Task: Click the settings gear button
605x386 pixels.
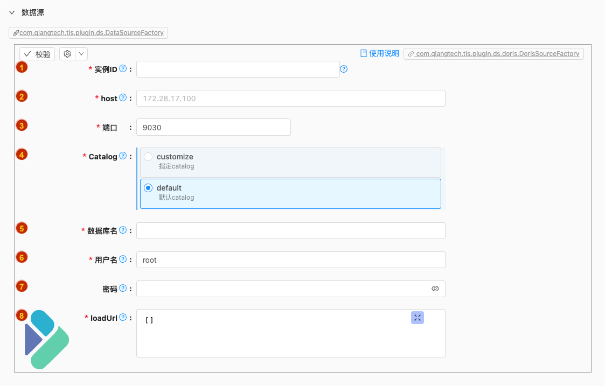Action: pos(67,54)
